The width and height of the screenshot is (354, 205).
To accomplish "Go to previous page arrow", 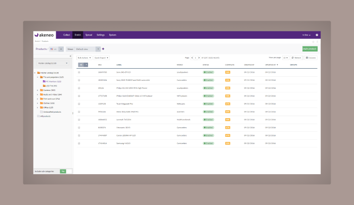I will tap(192, 58).
